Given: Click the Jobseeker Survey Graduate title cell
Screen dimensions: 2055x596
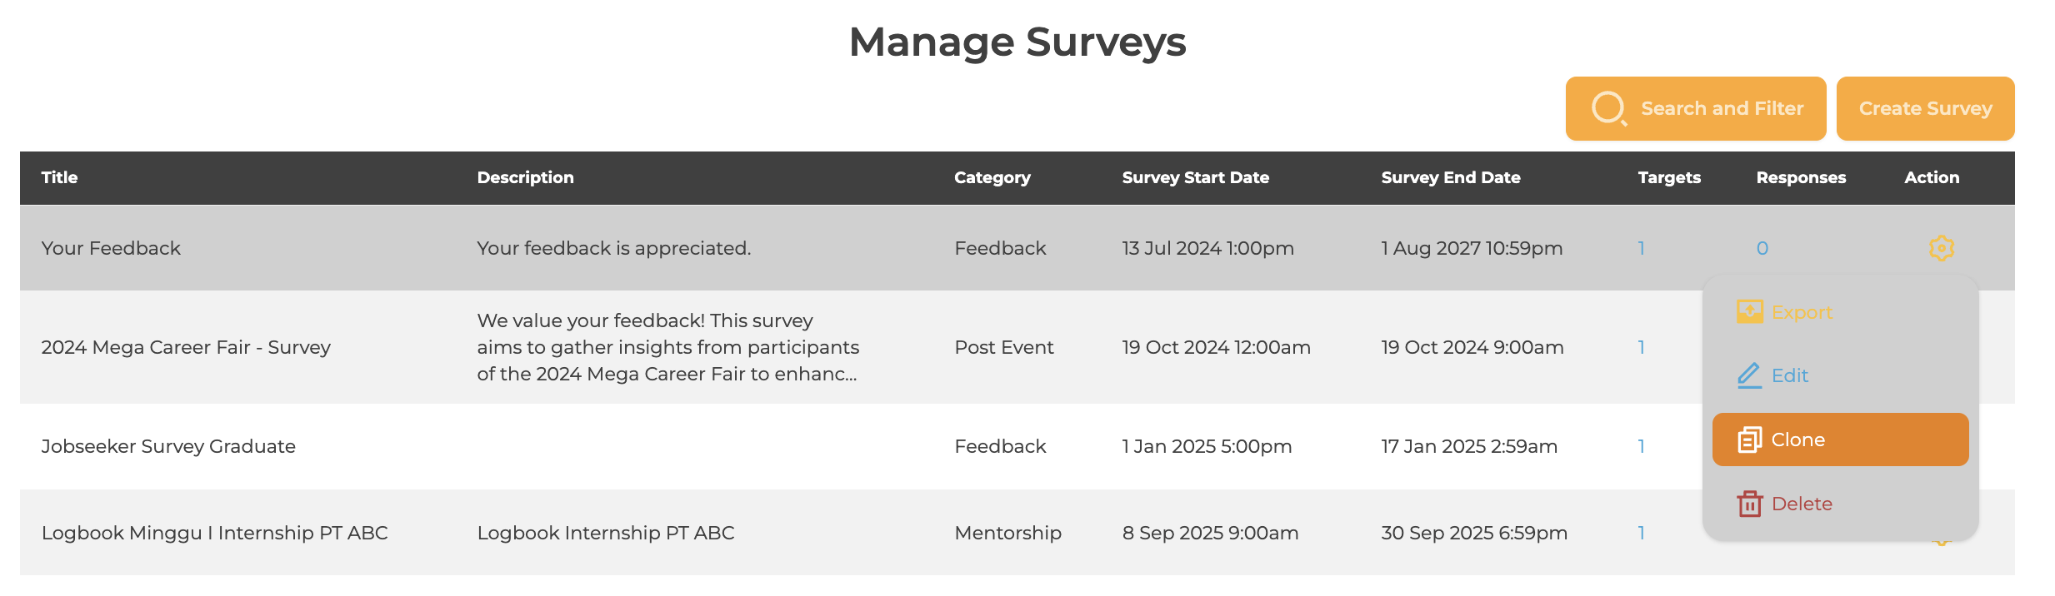Looking at the screenshot, I should click(x=168, y=446).
